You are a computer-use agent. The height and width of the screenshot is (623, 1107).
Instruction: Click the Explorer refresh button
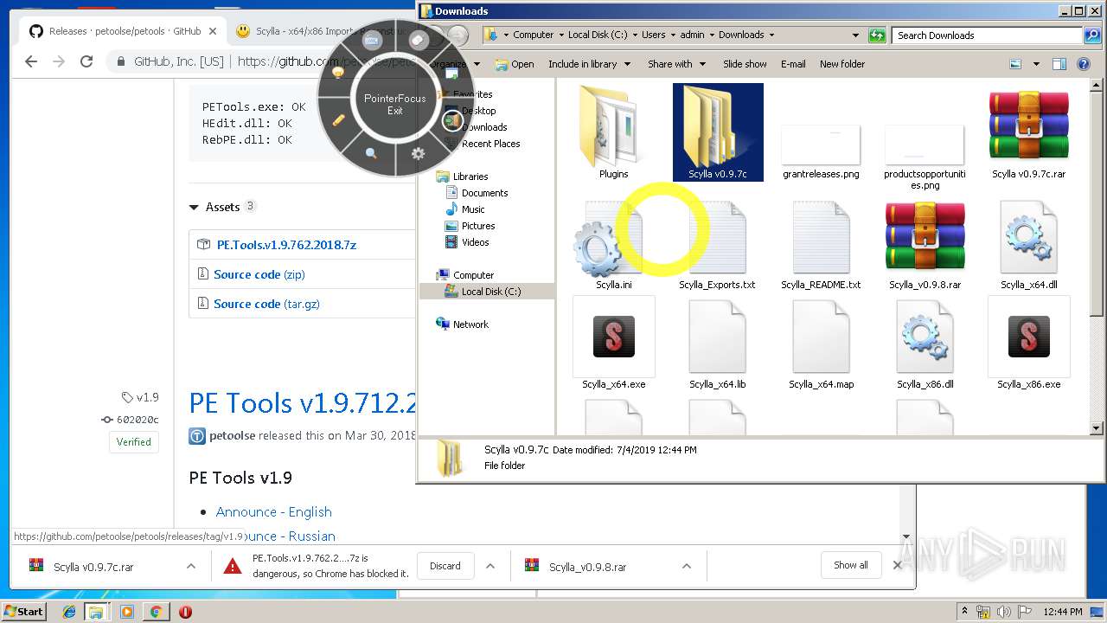(878, 35)
